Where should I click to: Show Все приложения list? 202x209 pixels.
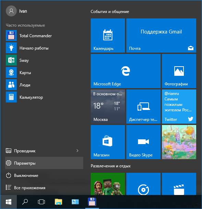click(44, 187)
